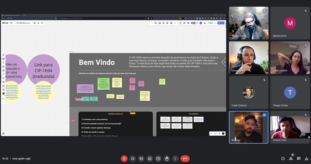Select the CIP-1694 Brazil online browser tab
This screenshot has height=164, width=311.
coord(11,15)
